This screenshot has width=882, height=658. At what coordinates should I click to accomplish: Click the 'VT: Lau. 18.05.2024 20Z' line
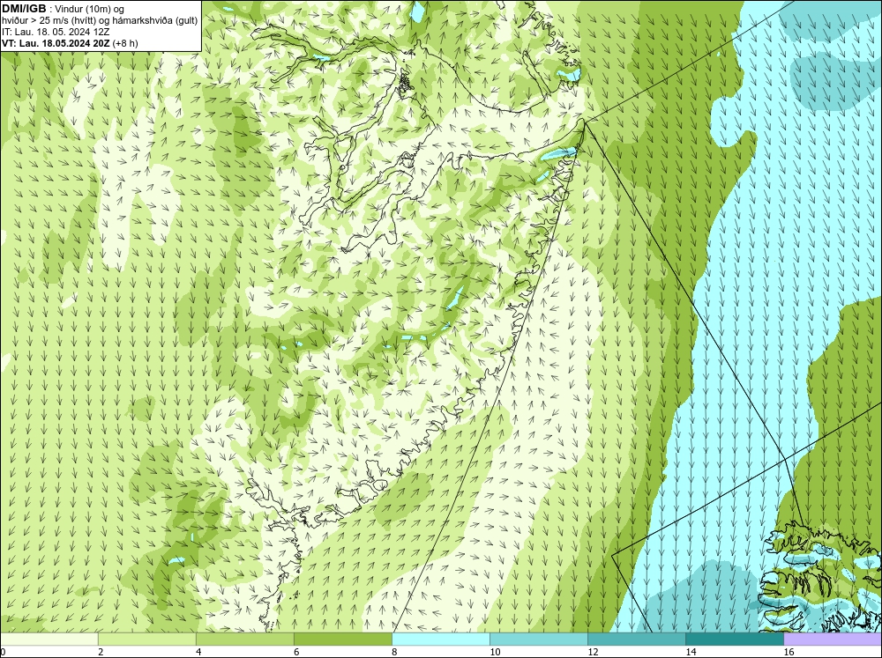[70, 43]
